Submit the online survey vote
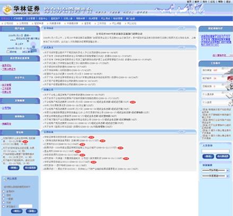The height and width of the screenshot is (216, 233). pos(17,211)
